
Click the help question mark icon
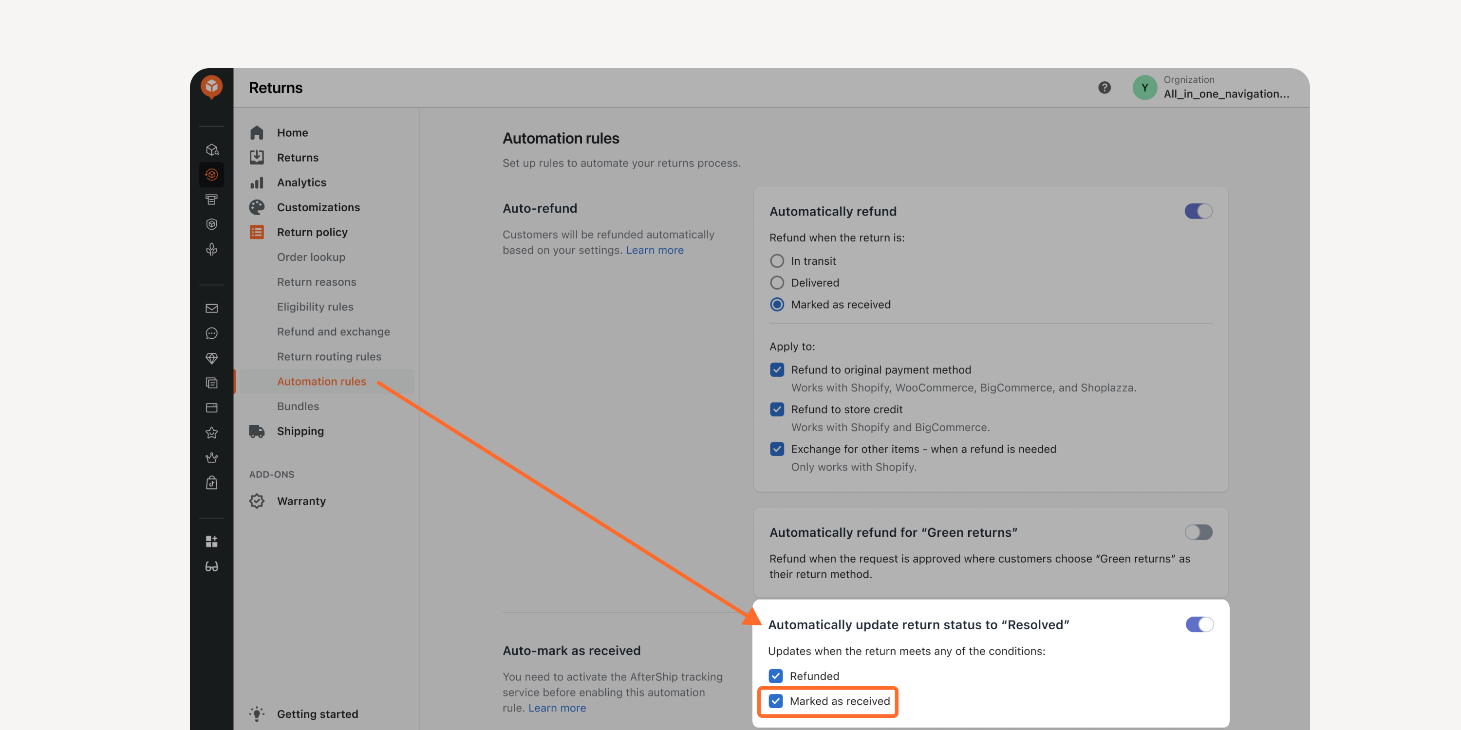(1104, 87)
